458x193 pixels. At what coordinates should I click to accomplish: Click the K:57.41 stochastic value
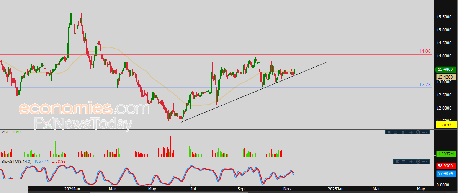click(43, 161)
